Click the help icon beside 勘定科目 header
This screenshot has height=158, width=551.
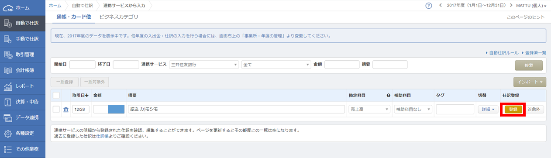[x=388, y=95]
